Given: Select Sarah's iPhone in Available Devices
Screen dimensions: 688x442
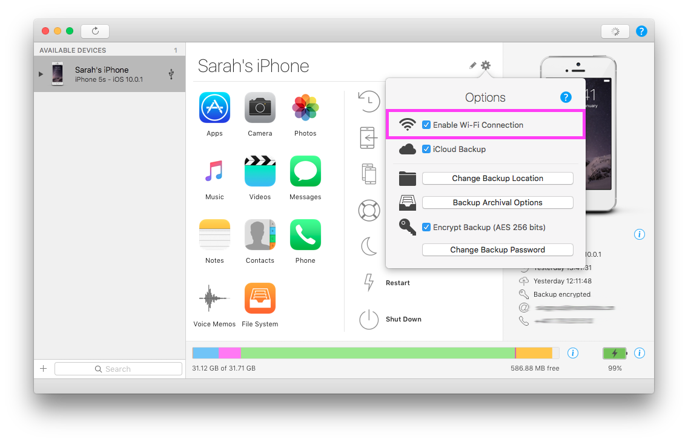Looking at the screenshot, I should pos(110,74).
